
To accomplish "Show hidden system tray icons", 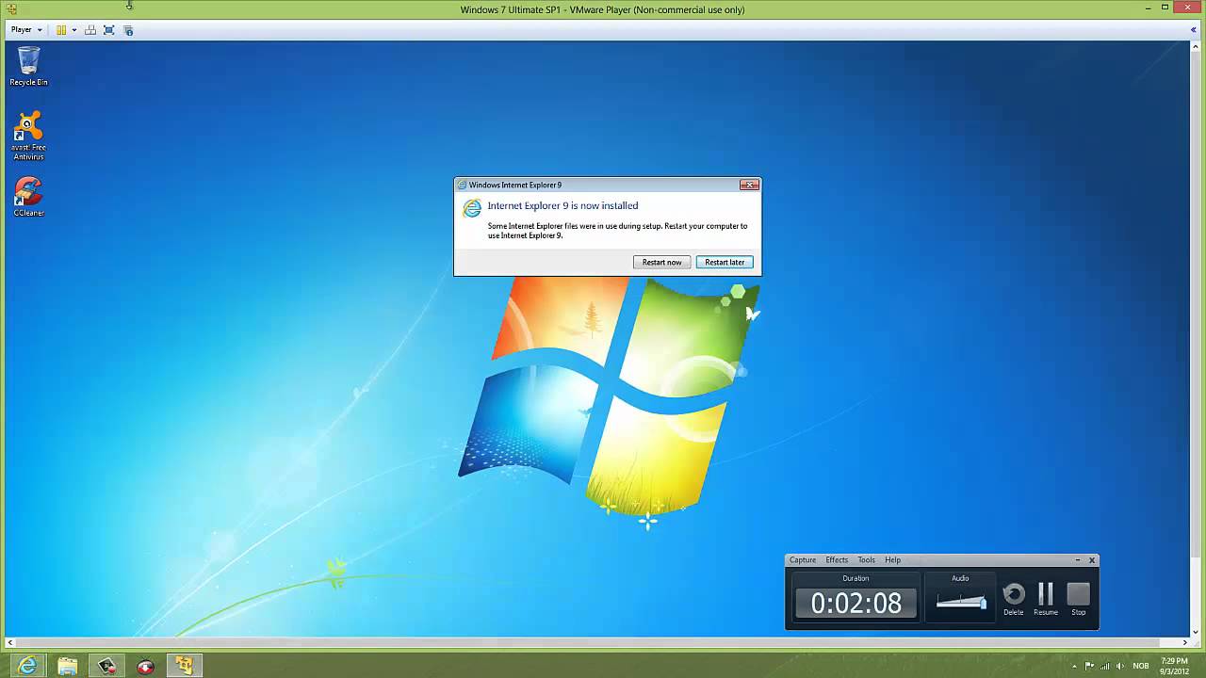I will tap(1074, 666).
